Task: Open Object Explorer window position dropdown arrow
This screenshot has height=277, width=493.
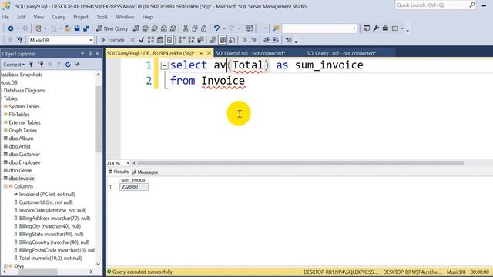Action: [x=82, y=54]
